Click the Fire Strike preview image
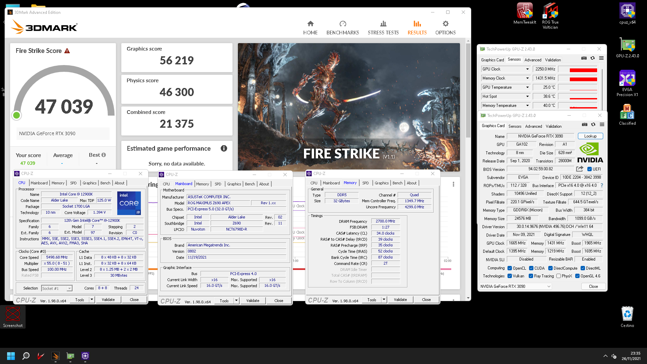 (349, 107)
